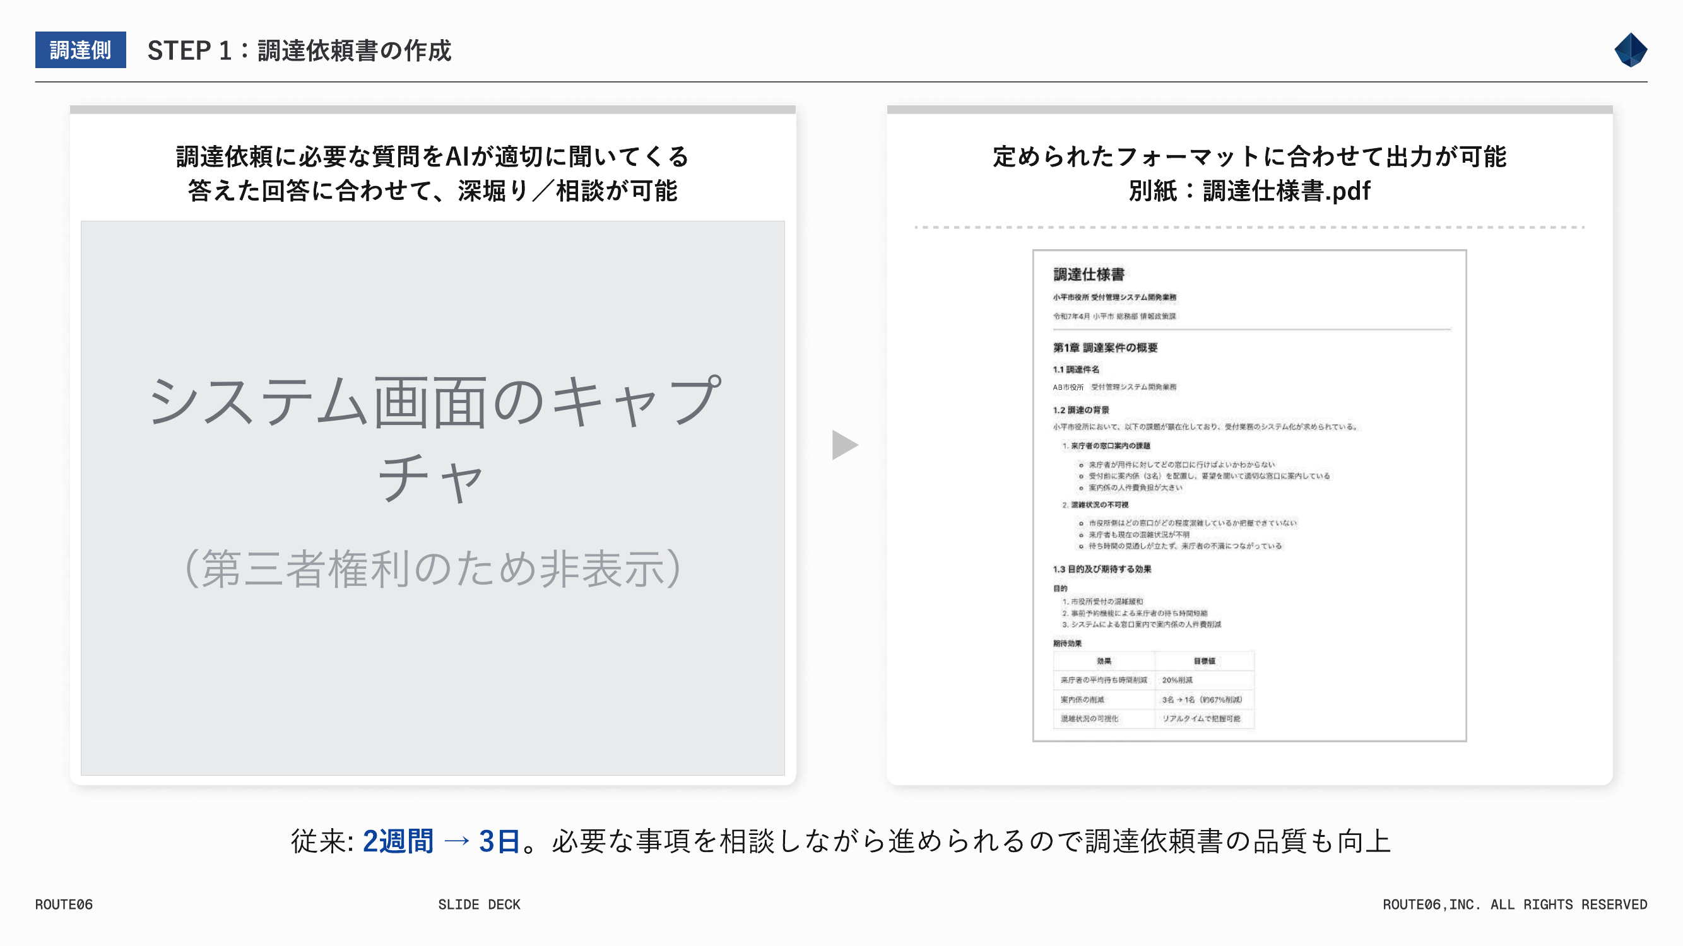Click the '調達仕様書' document title
Screen dimensions: 1683x946
pyautogui.click(x=1089, y=274)
